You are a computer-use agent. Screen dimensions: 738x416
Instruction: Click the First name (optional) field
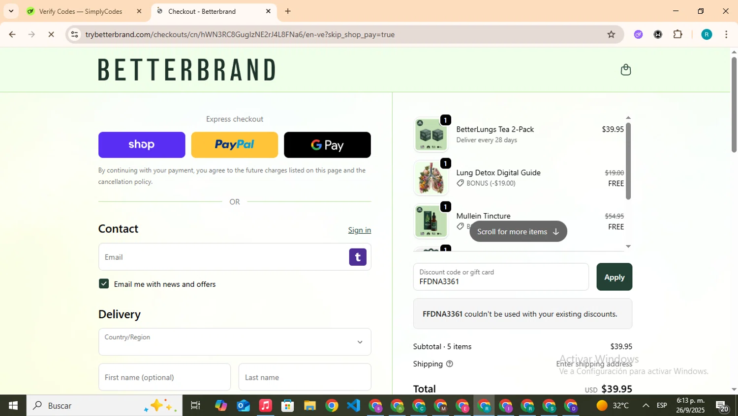click(164, 377)
